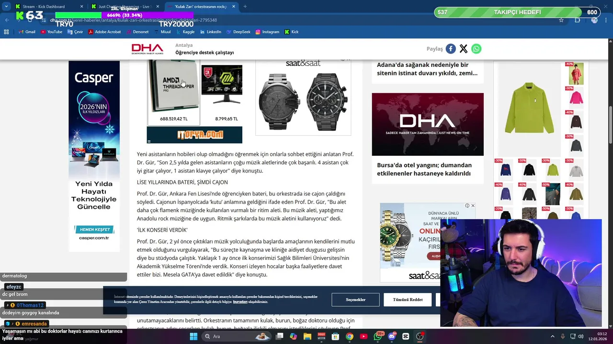
Task: Share the article via WhatsApp
Action: pyautogui.click(x=476, y=49)
